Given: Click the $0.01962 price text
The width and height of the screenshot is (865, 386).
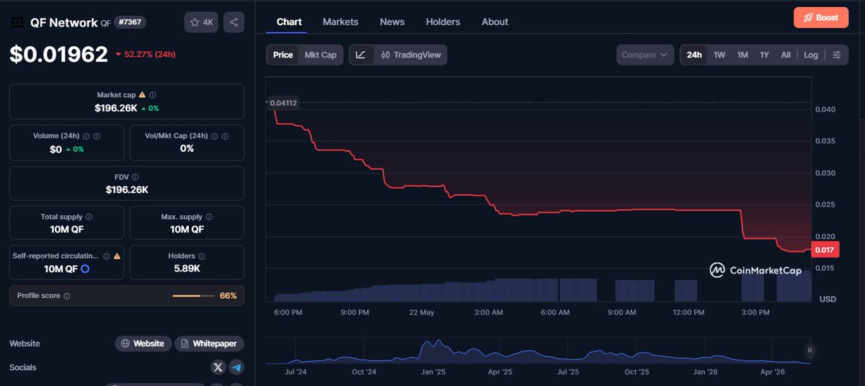Looking at the screenshot, I should (x=58, y=54).
